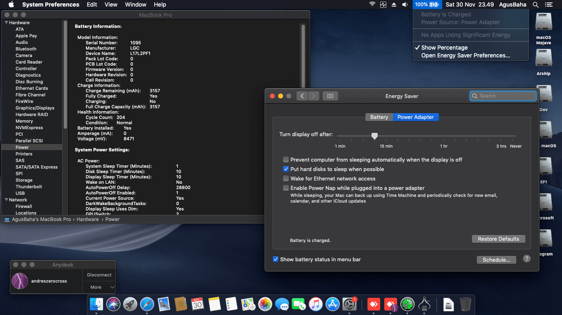Open Launchpad rocket icon in Dock
Screen dimensions: 562x315
130,304
